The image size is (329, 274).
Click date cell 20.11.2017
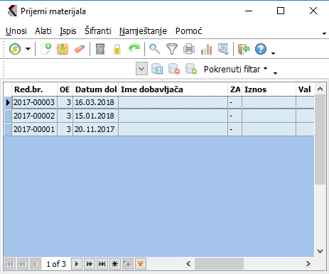click(96, 129)
